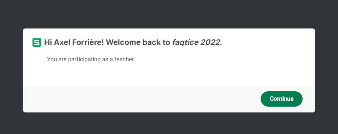Click 2022 in the course title
The image size is (338, 134).
[210, 42]
